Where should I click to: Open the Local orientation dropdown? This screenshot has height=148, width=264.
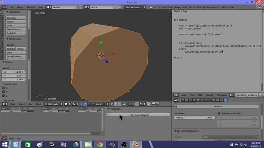102,104
